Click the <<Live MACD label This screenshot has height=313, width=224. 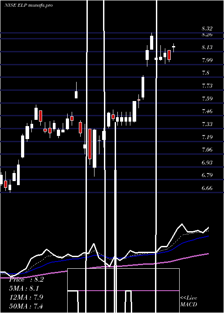coord(189,301)
